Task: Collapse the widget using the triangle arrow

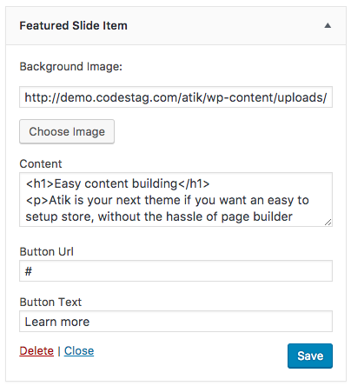Action: pos(328,26)
